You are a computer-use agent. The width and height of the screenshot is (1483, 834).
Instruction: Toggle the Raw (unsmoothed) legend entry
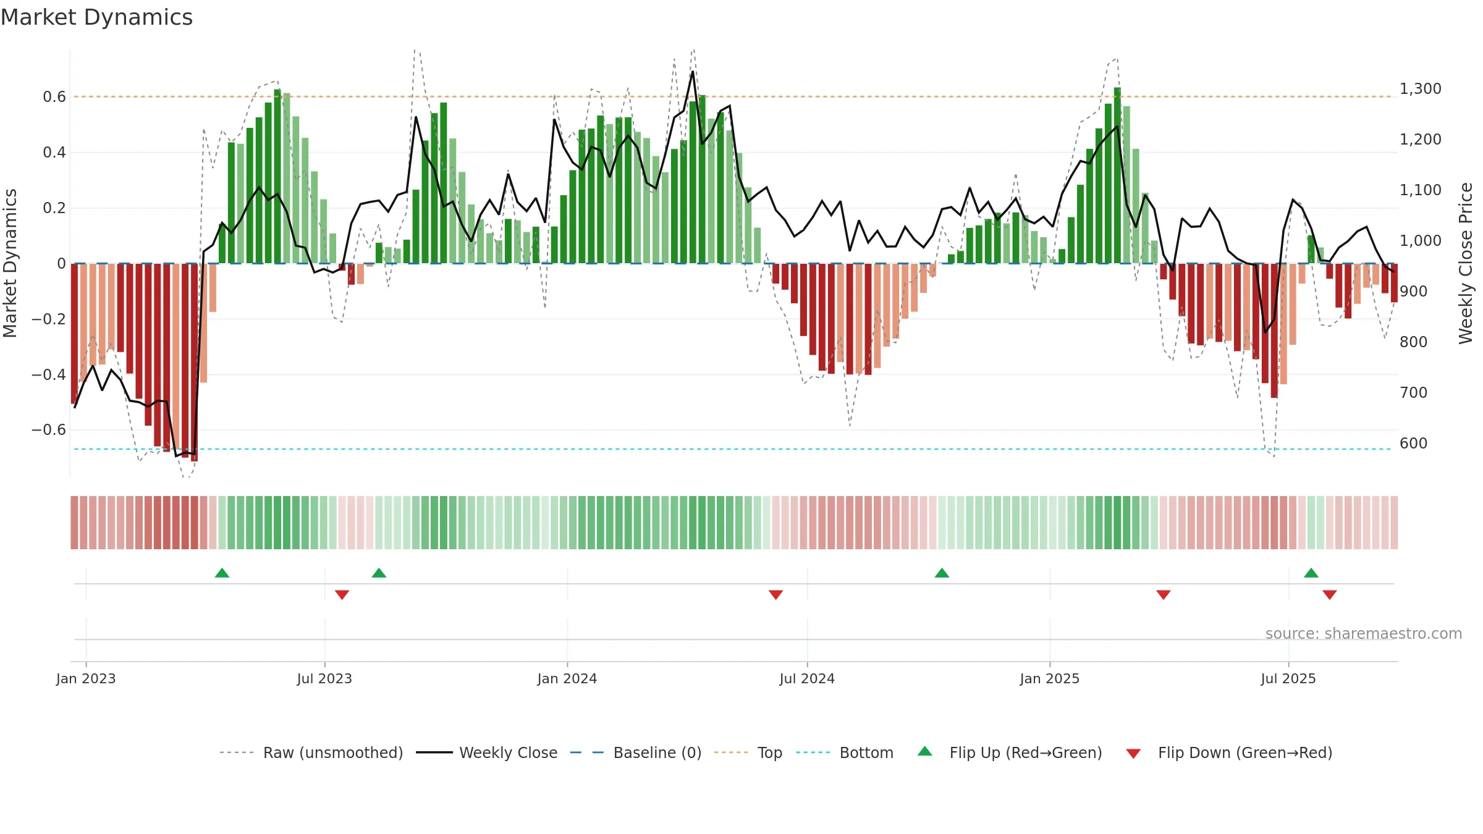click(x=311, y=752)
